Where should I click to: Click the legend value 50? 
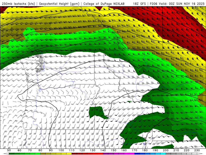(x=9, y=150)
